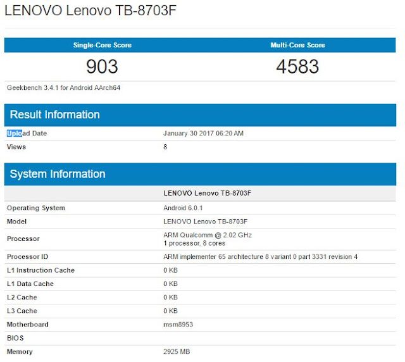Click the Views row label
The width and height of the screenshot is (405, 362).
[16, 147]
